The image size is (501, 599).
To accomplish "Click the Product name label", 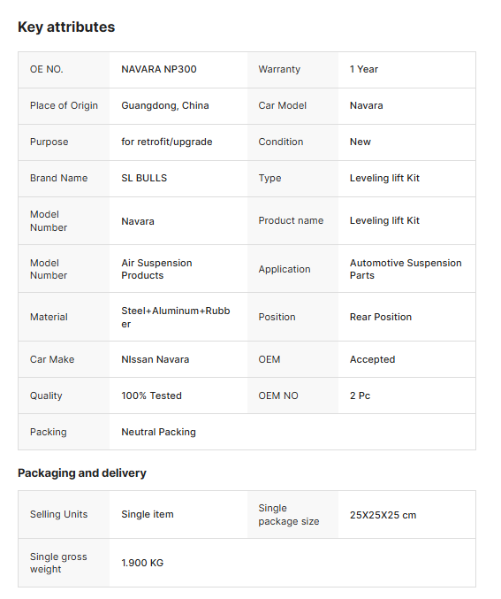I will [291, 220].
